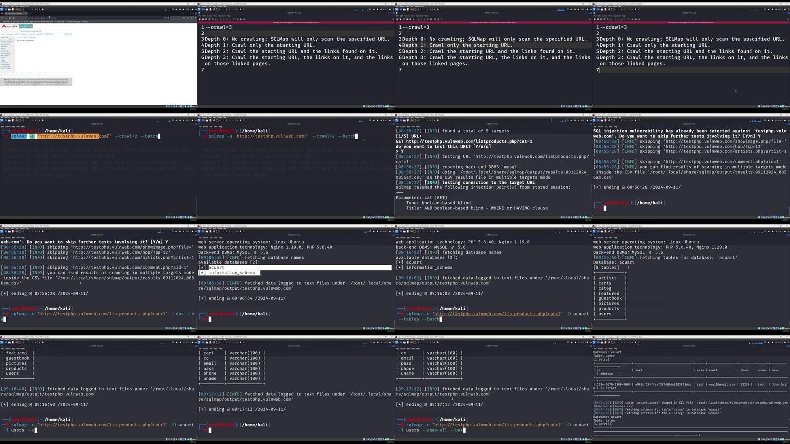Click "table 'acuart.users' dumped to CSV file" line
The image size is (790, 444).
point(691,404)
